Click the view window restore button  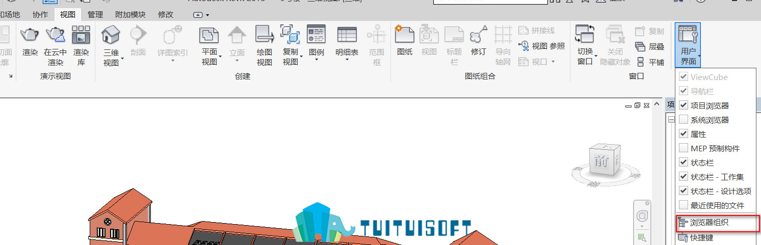637,105
